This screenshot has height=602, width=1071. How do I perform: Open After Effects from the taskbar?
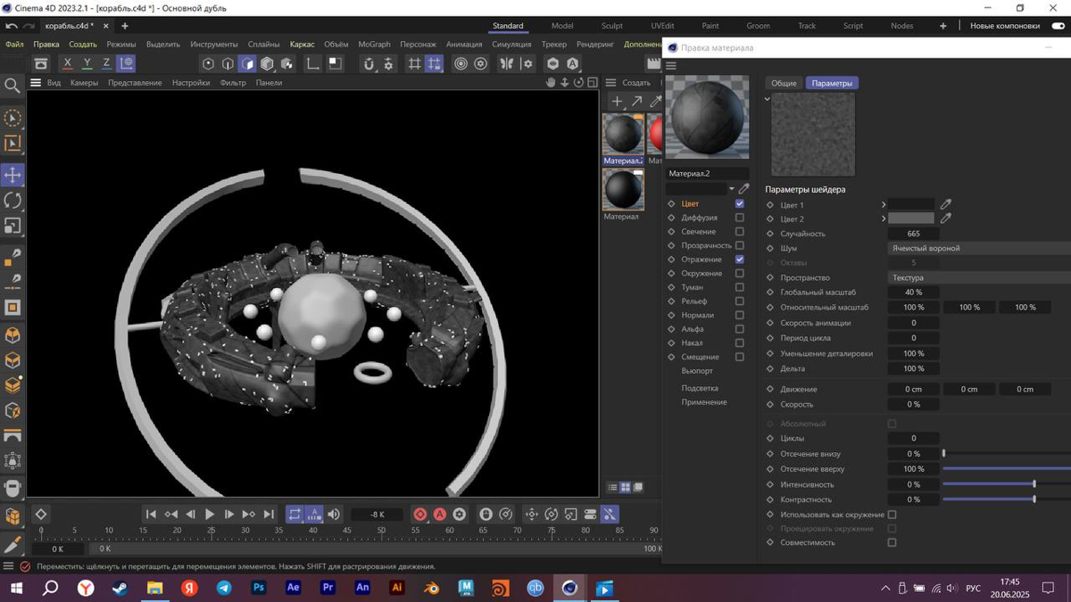pos(293,588)
